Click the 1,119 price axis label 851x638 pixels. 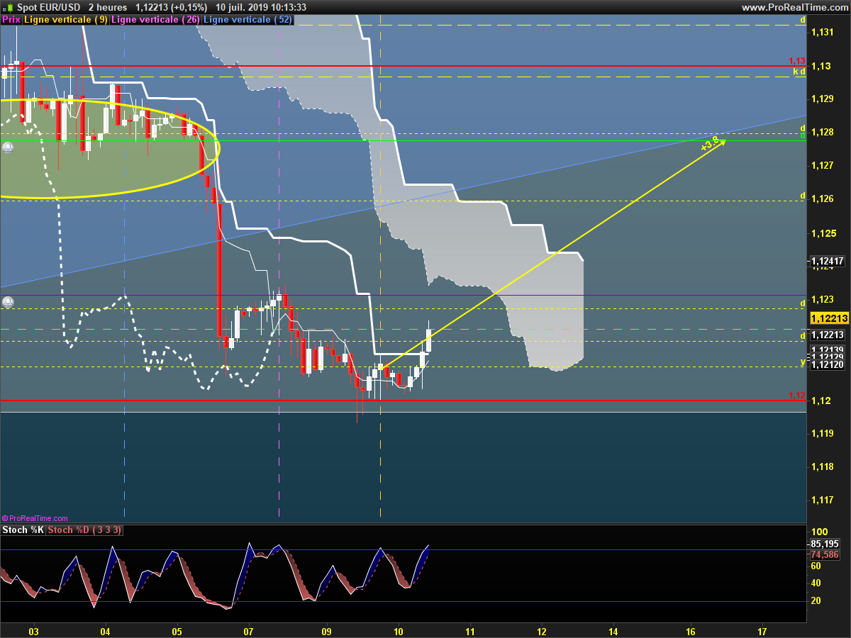pyautogui.click(x=822, y=433)
